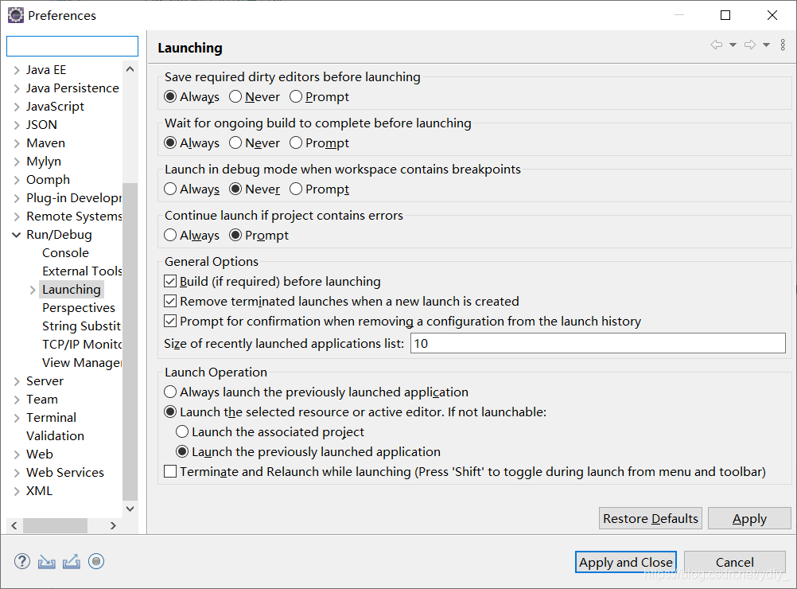Click the Oomph preference recorder icon
The width and height of the screenshot is (797, 589).
[96, 561]
